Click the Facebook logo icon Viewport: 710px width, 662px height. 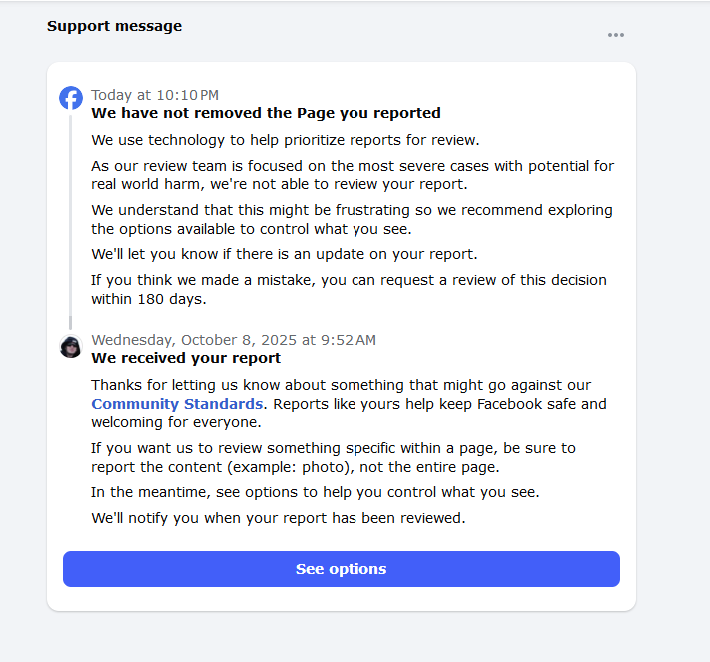tap(71, 98)
